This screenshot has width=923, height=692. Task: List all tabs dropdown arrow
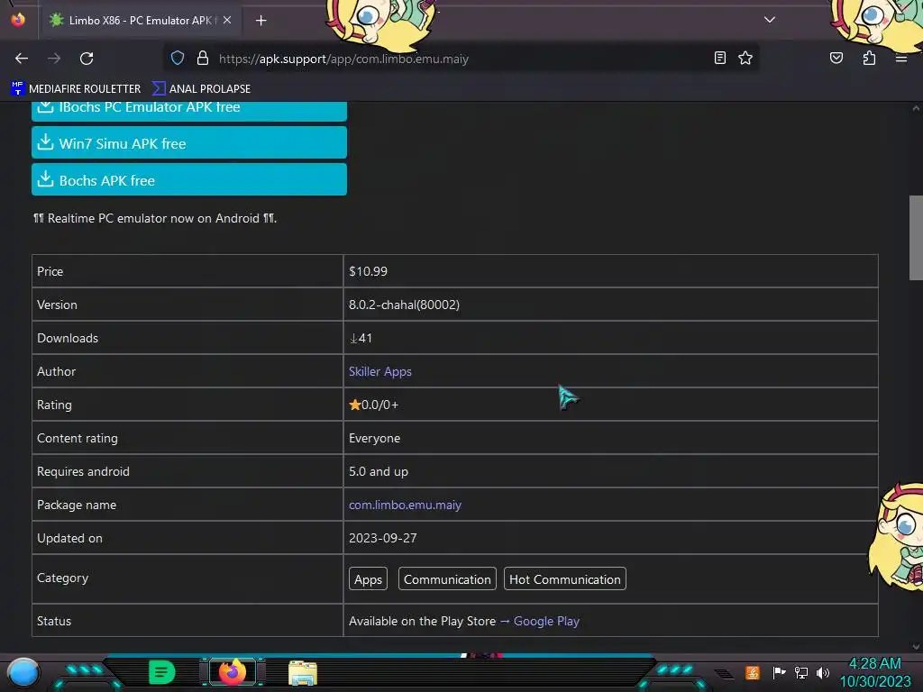coord(770,20)
